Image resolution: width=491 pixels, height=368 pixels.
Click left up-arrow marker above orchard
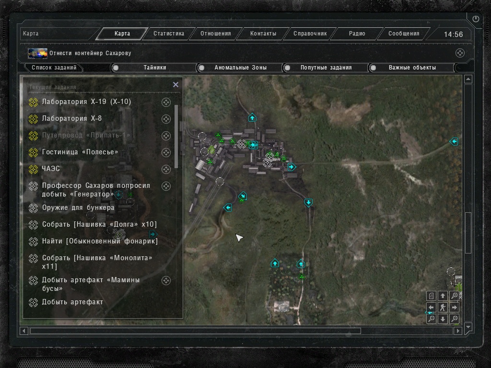(x=275, y=263)
